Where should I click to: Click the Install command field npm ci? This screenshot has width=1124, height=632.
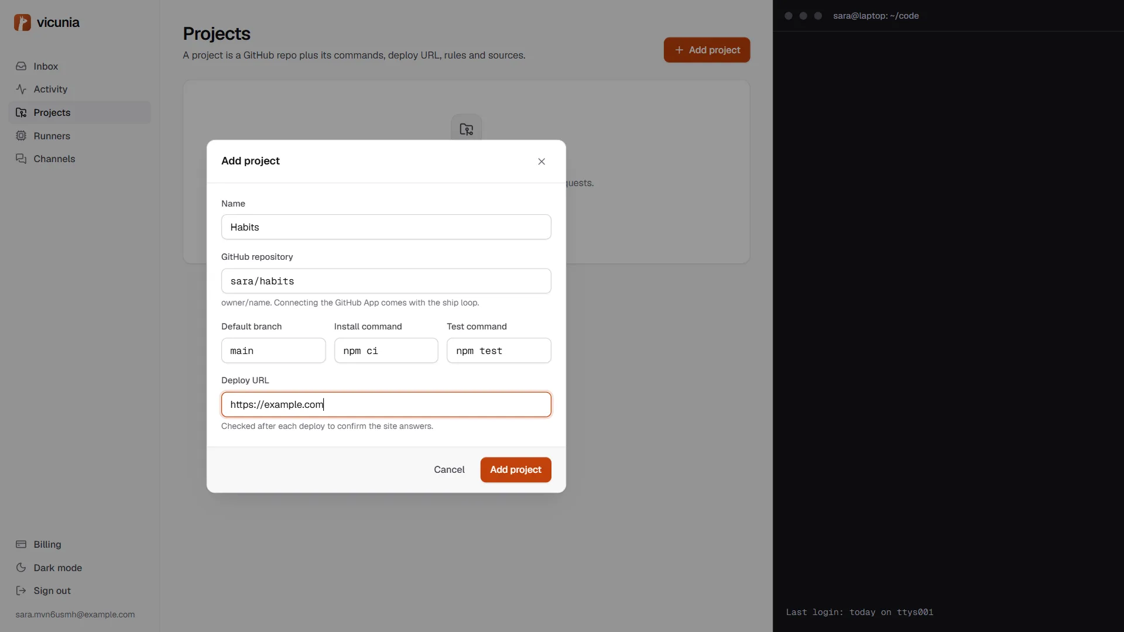point(386,351)
